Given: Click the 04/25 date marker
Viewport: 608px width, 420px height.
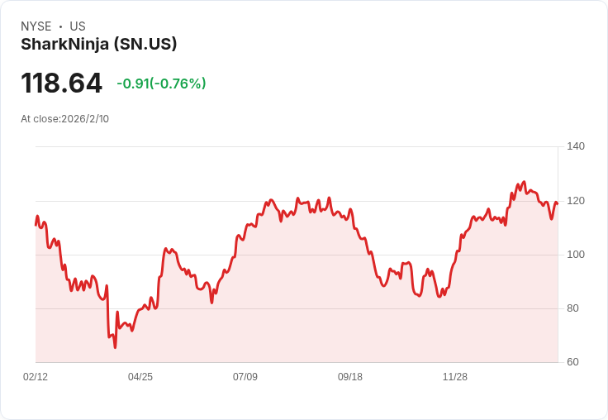Looking at the screenshot, I should (x=140, y=377).
